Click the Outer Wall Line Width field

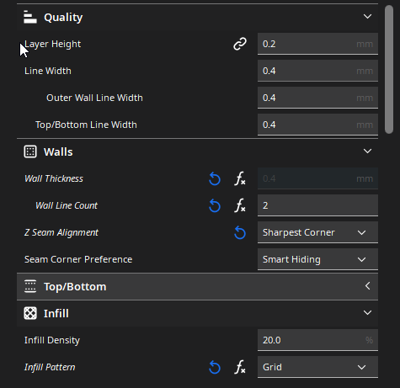pos(317,98)
